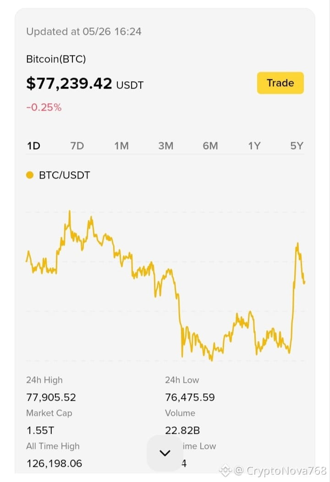Viewport: 330px width, 482px height.
Task: Switch to the 3M chart range
Action: [x=166, y=146]
